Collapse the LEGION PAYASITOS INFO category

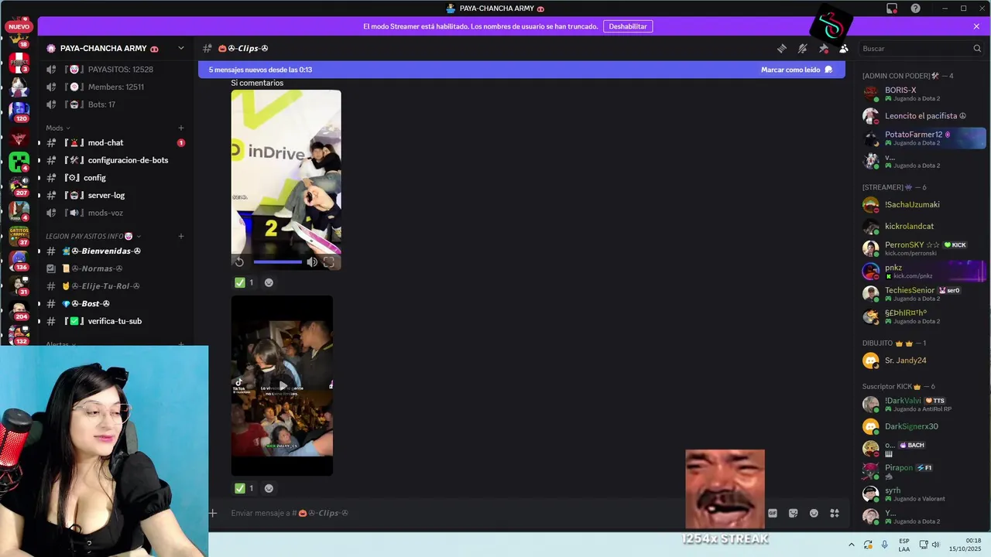(93, 236)
